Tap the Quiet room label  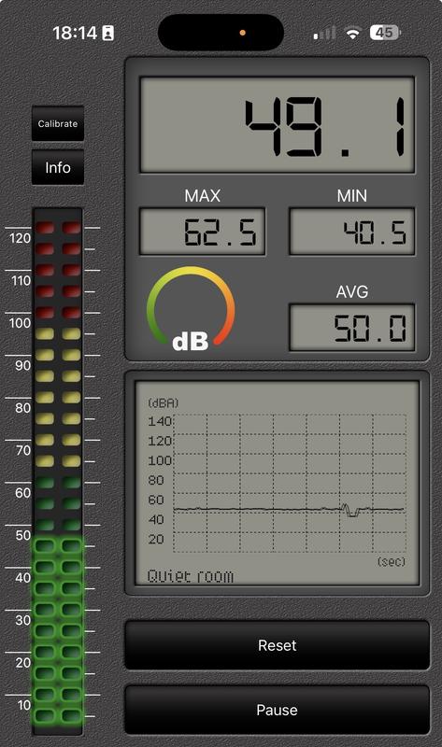point(191,576)
